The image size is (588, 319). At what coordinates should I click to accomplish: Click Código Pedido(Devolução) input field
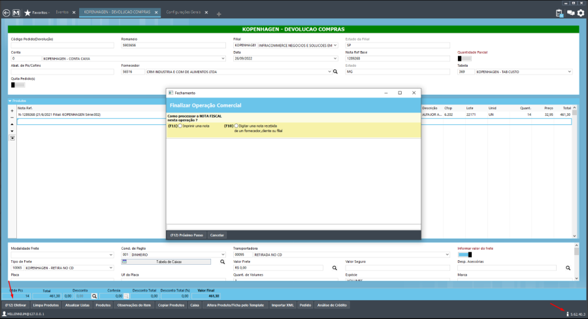click(x=62, y=45)
